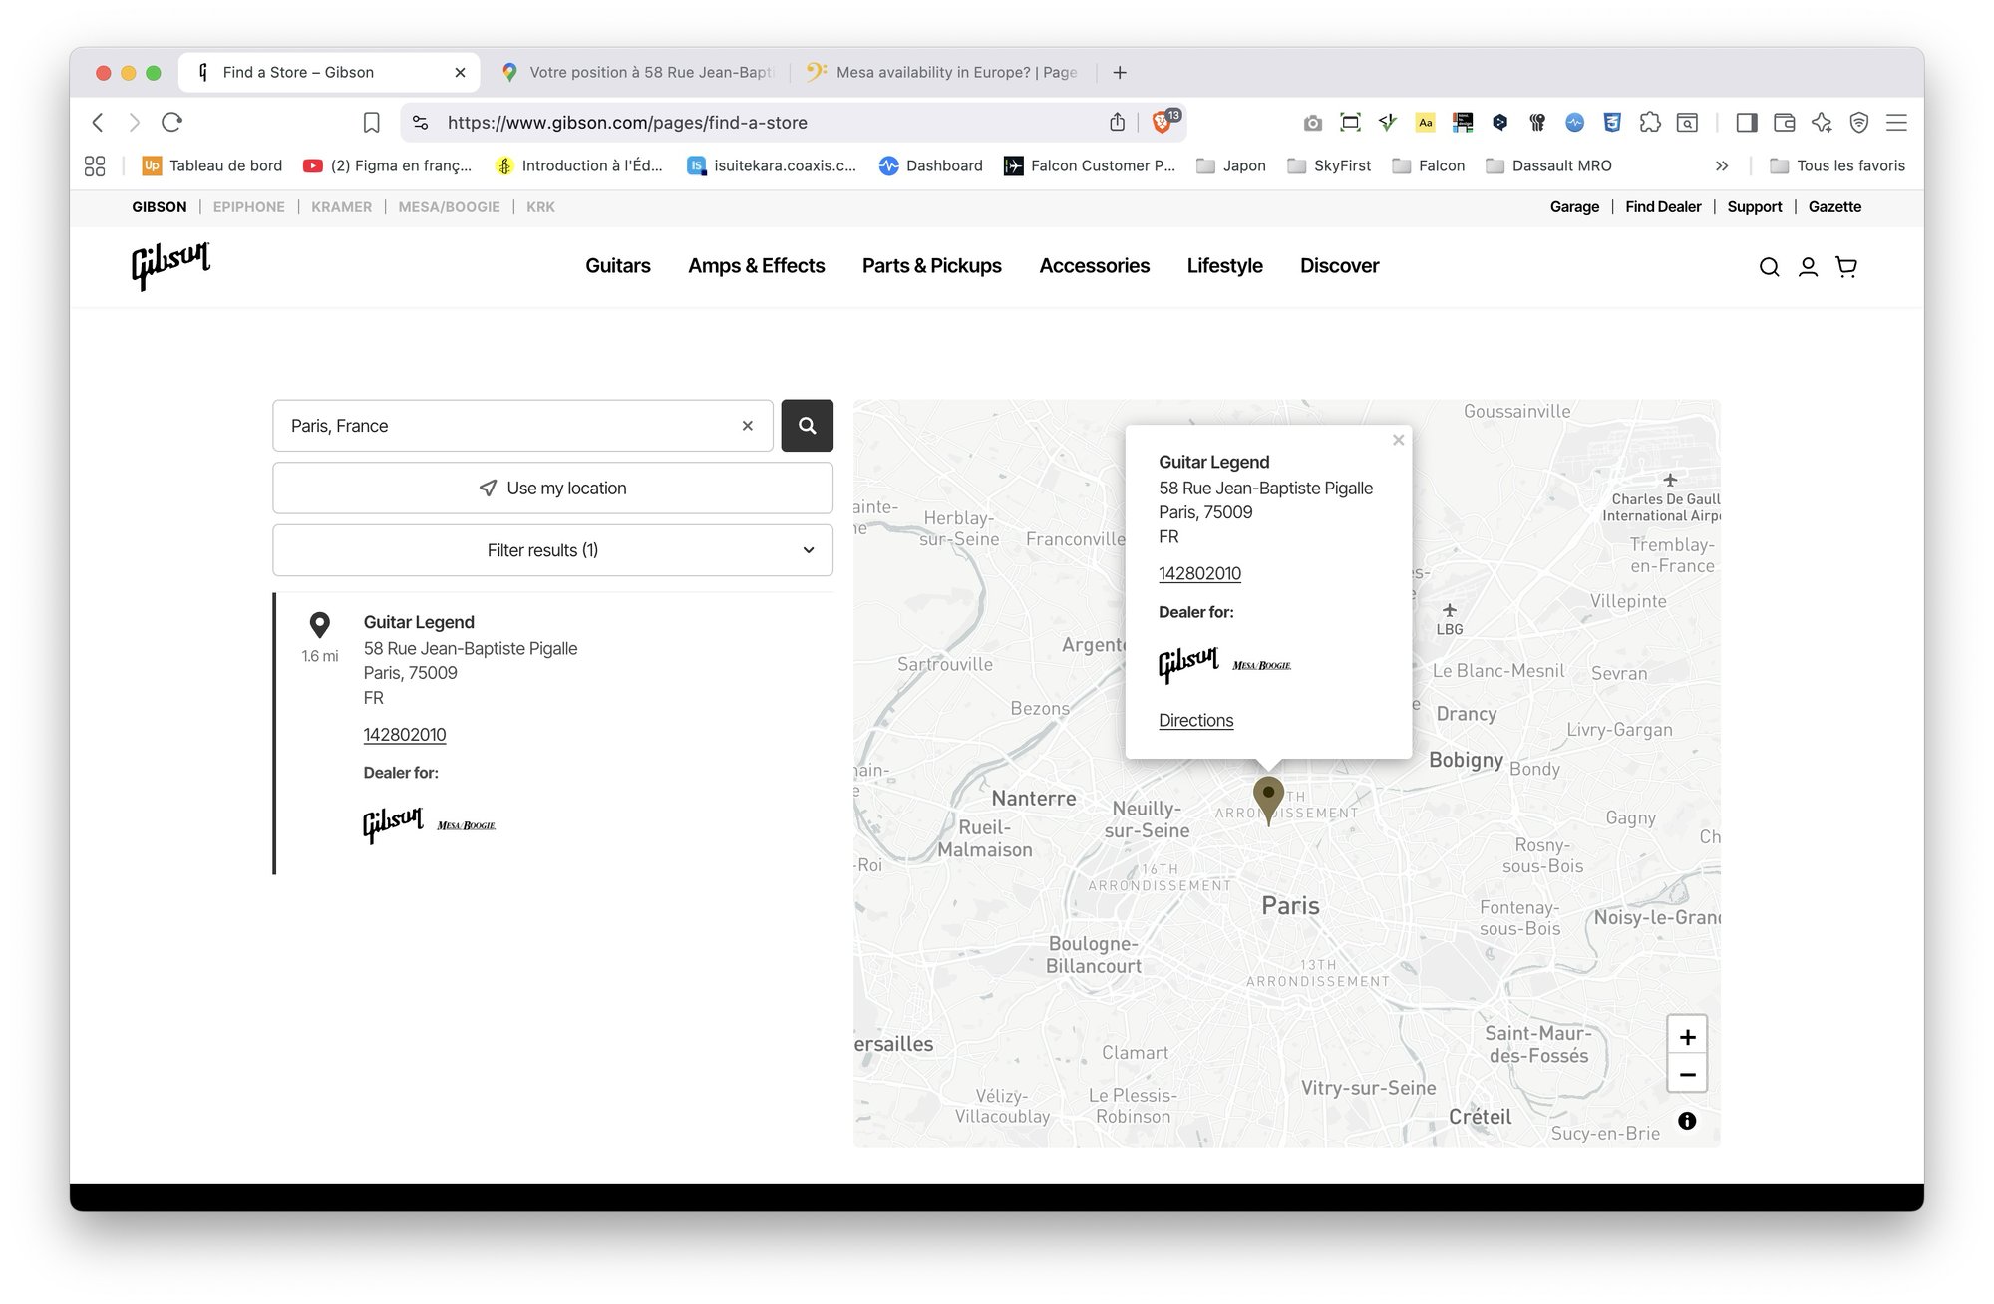Open the Discover menu

1340,266
